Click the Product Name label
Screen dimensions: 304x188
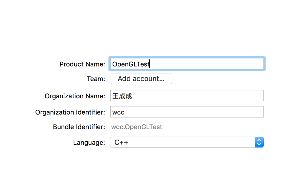tap(82, 64)
